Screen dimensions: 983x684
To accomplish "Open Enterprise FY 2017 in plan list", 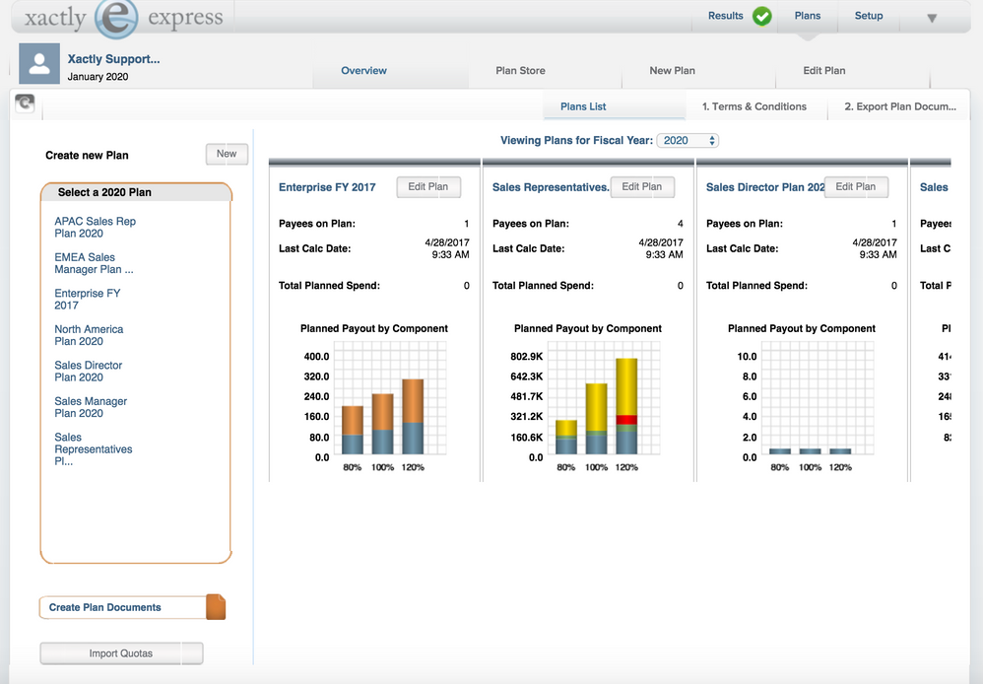I will click(x=87, y=300).
